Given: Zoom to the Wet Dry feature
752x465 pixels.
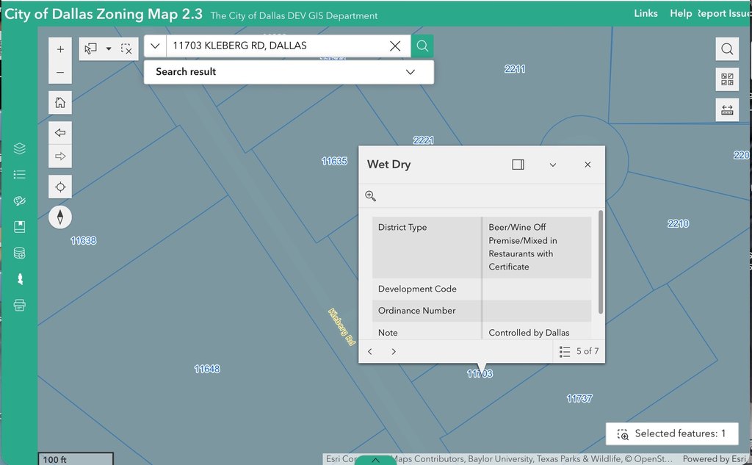Looking at the screenshot, I should pyautogui.click(x=370, y=196).
